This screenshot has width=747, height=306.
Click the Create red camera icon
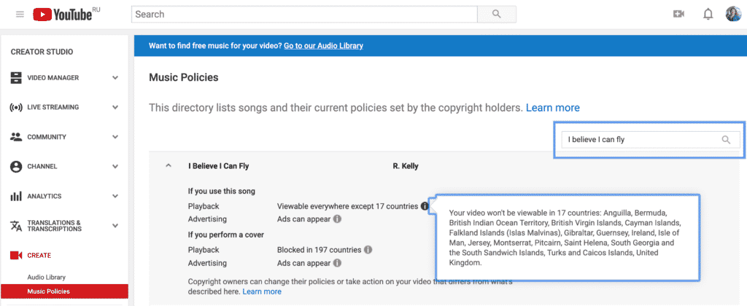16,256
